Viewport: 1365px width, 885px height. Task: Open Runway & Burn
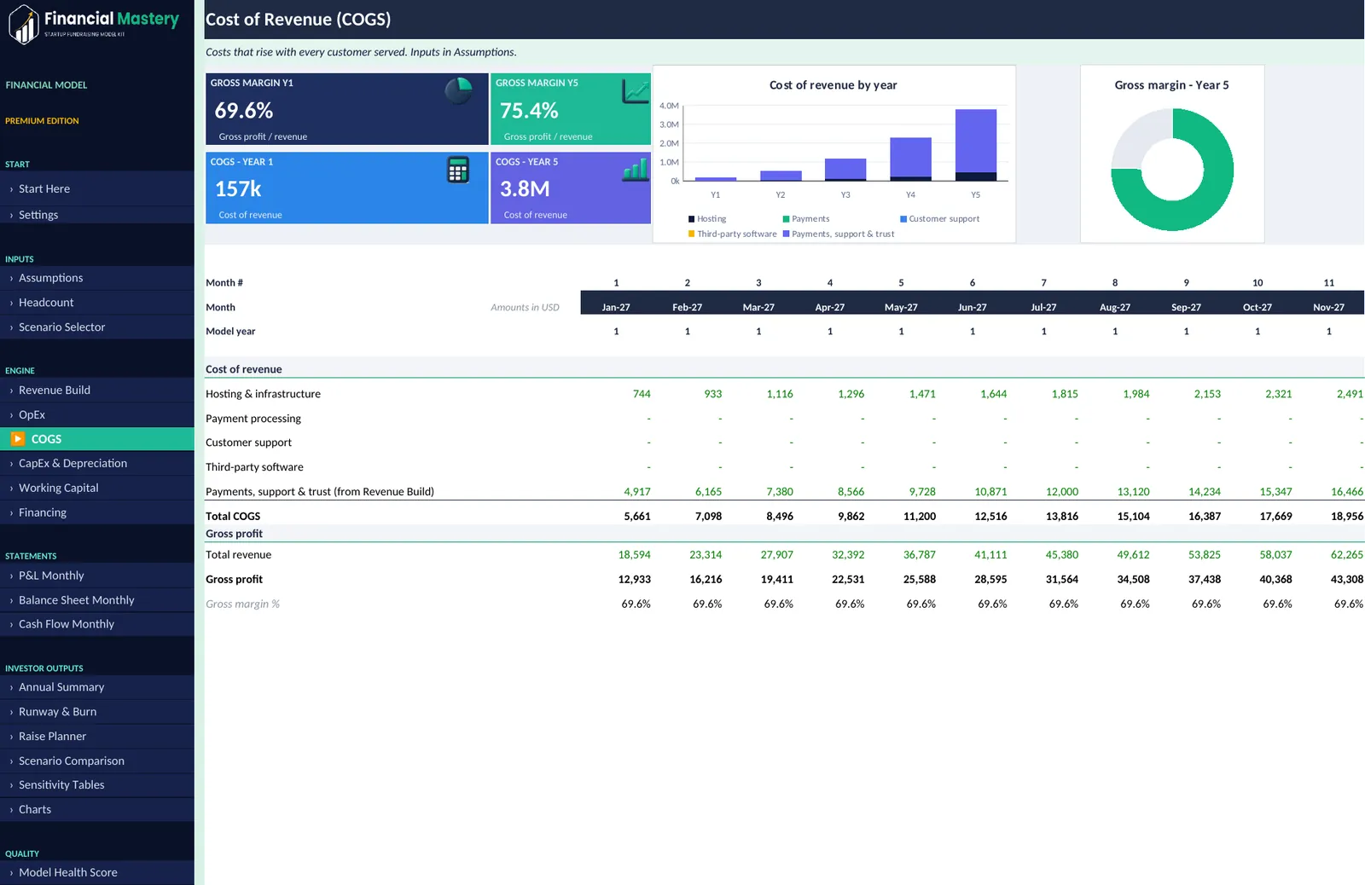97,712
